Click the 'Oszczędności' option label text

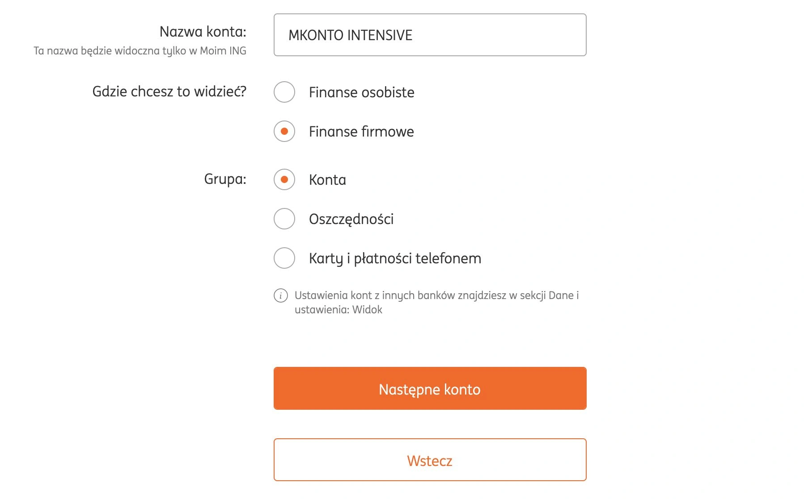point(351,219)
